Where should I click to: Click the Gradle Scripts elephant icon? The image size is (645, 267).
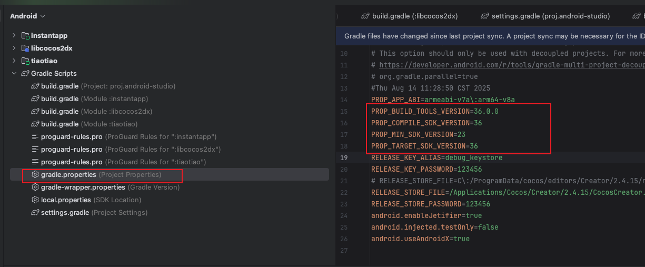(x=25, y=74)
